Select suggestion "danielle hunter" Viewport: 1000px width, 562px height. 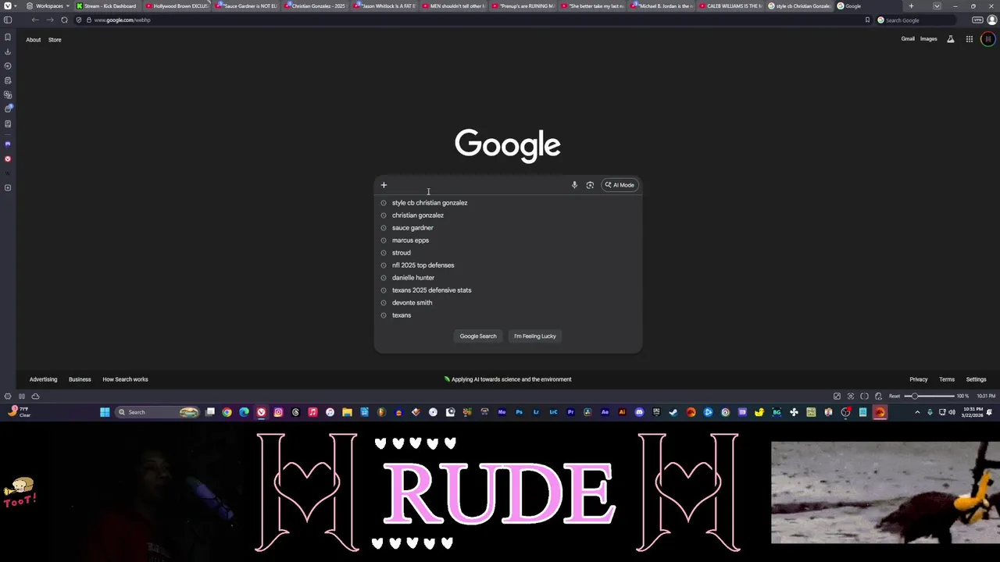[413, 278]
